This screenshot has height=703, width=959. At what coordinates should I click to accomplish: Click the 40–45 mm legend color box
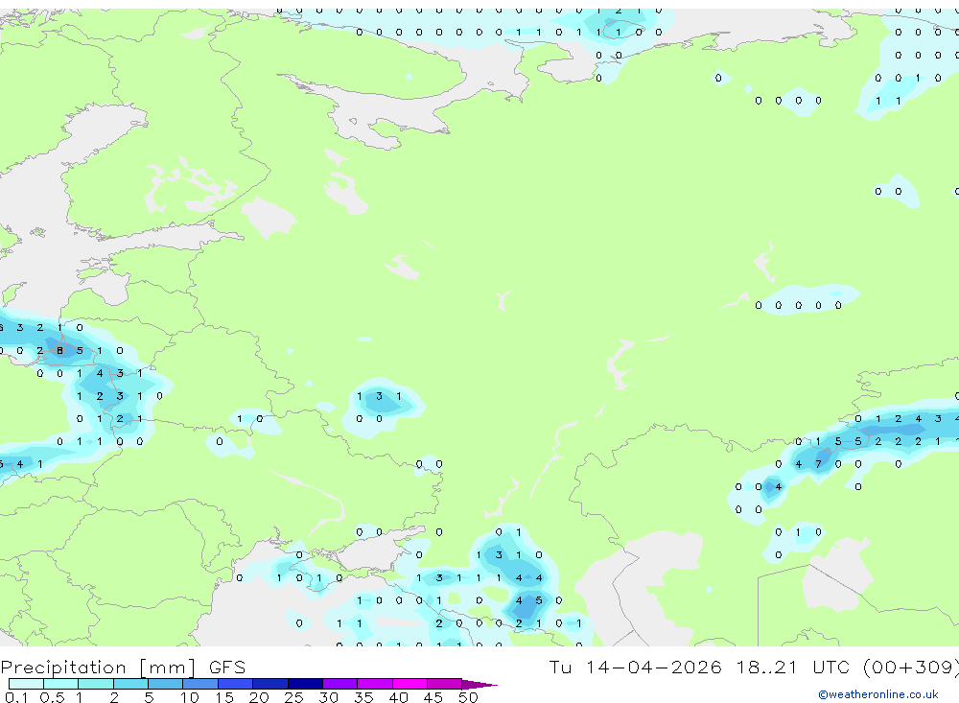click(x=409, y=684)
